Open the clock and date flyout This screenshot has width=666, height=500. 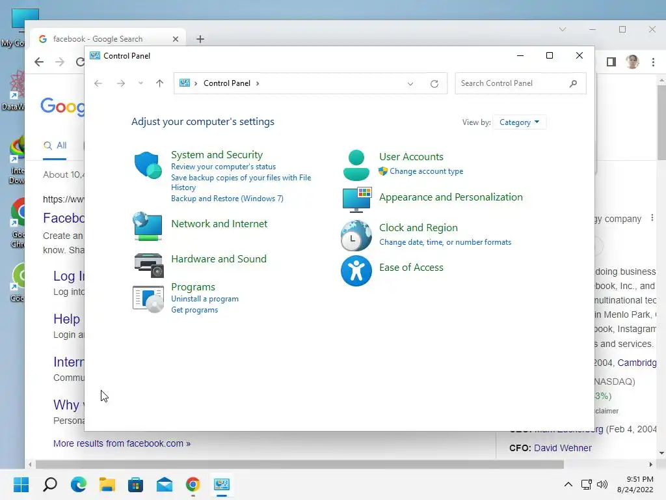(635, 484)
